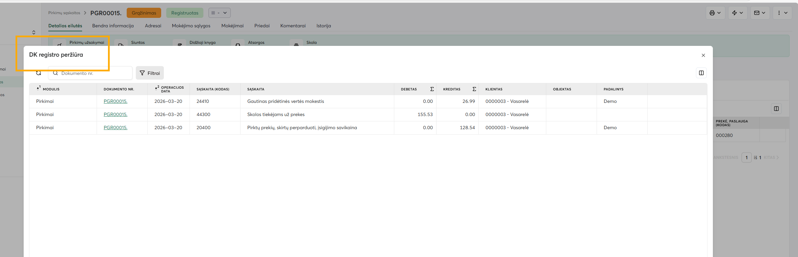
Task: Open PGR00015 link in account 20400 row
Action: pyautogui.click(x=115, y=127)
